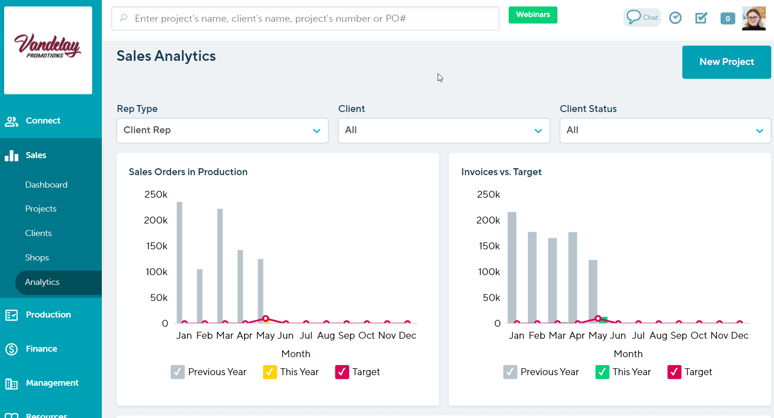
Task: Expand the Client dropdown
Action: pyautogui.click(x=444, y=130)
